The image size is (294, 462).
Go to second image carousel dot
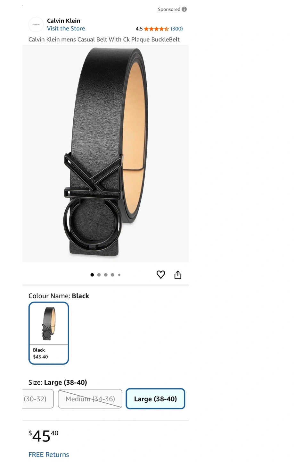[99, 275]
